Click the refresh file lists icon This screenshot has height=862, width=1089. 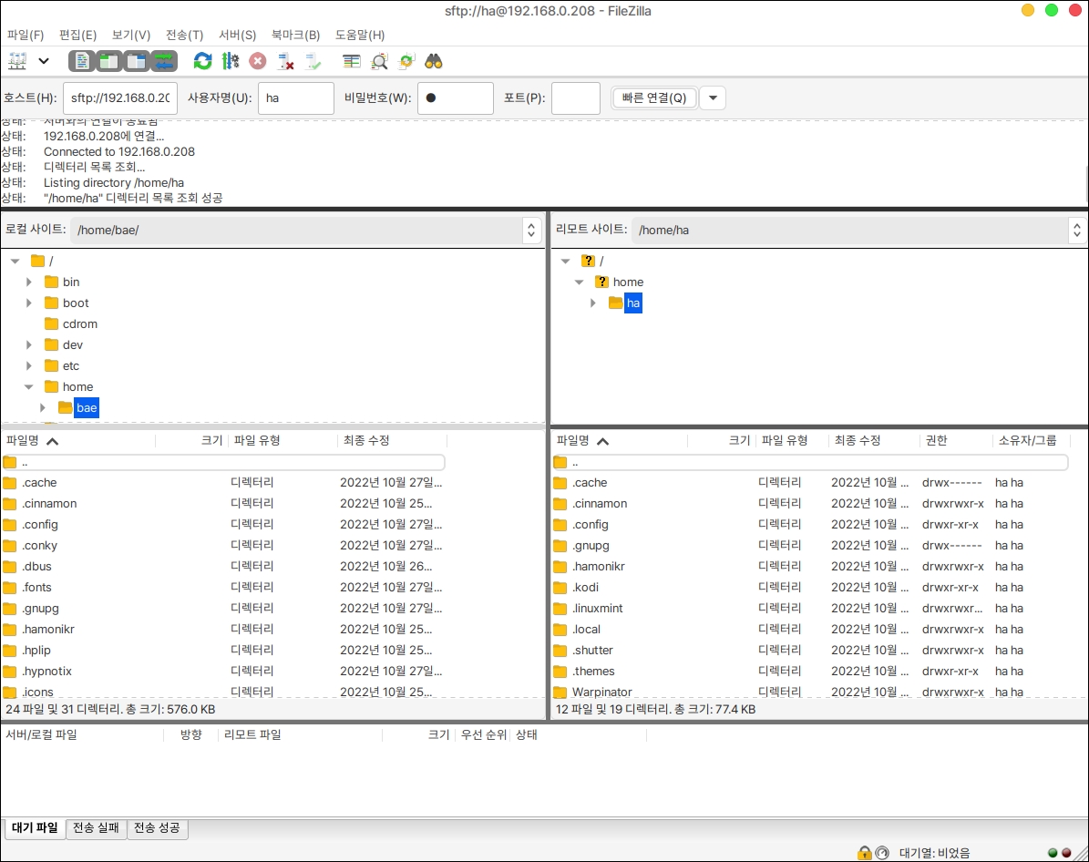pyautogui.click(x=202, y=61)
